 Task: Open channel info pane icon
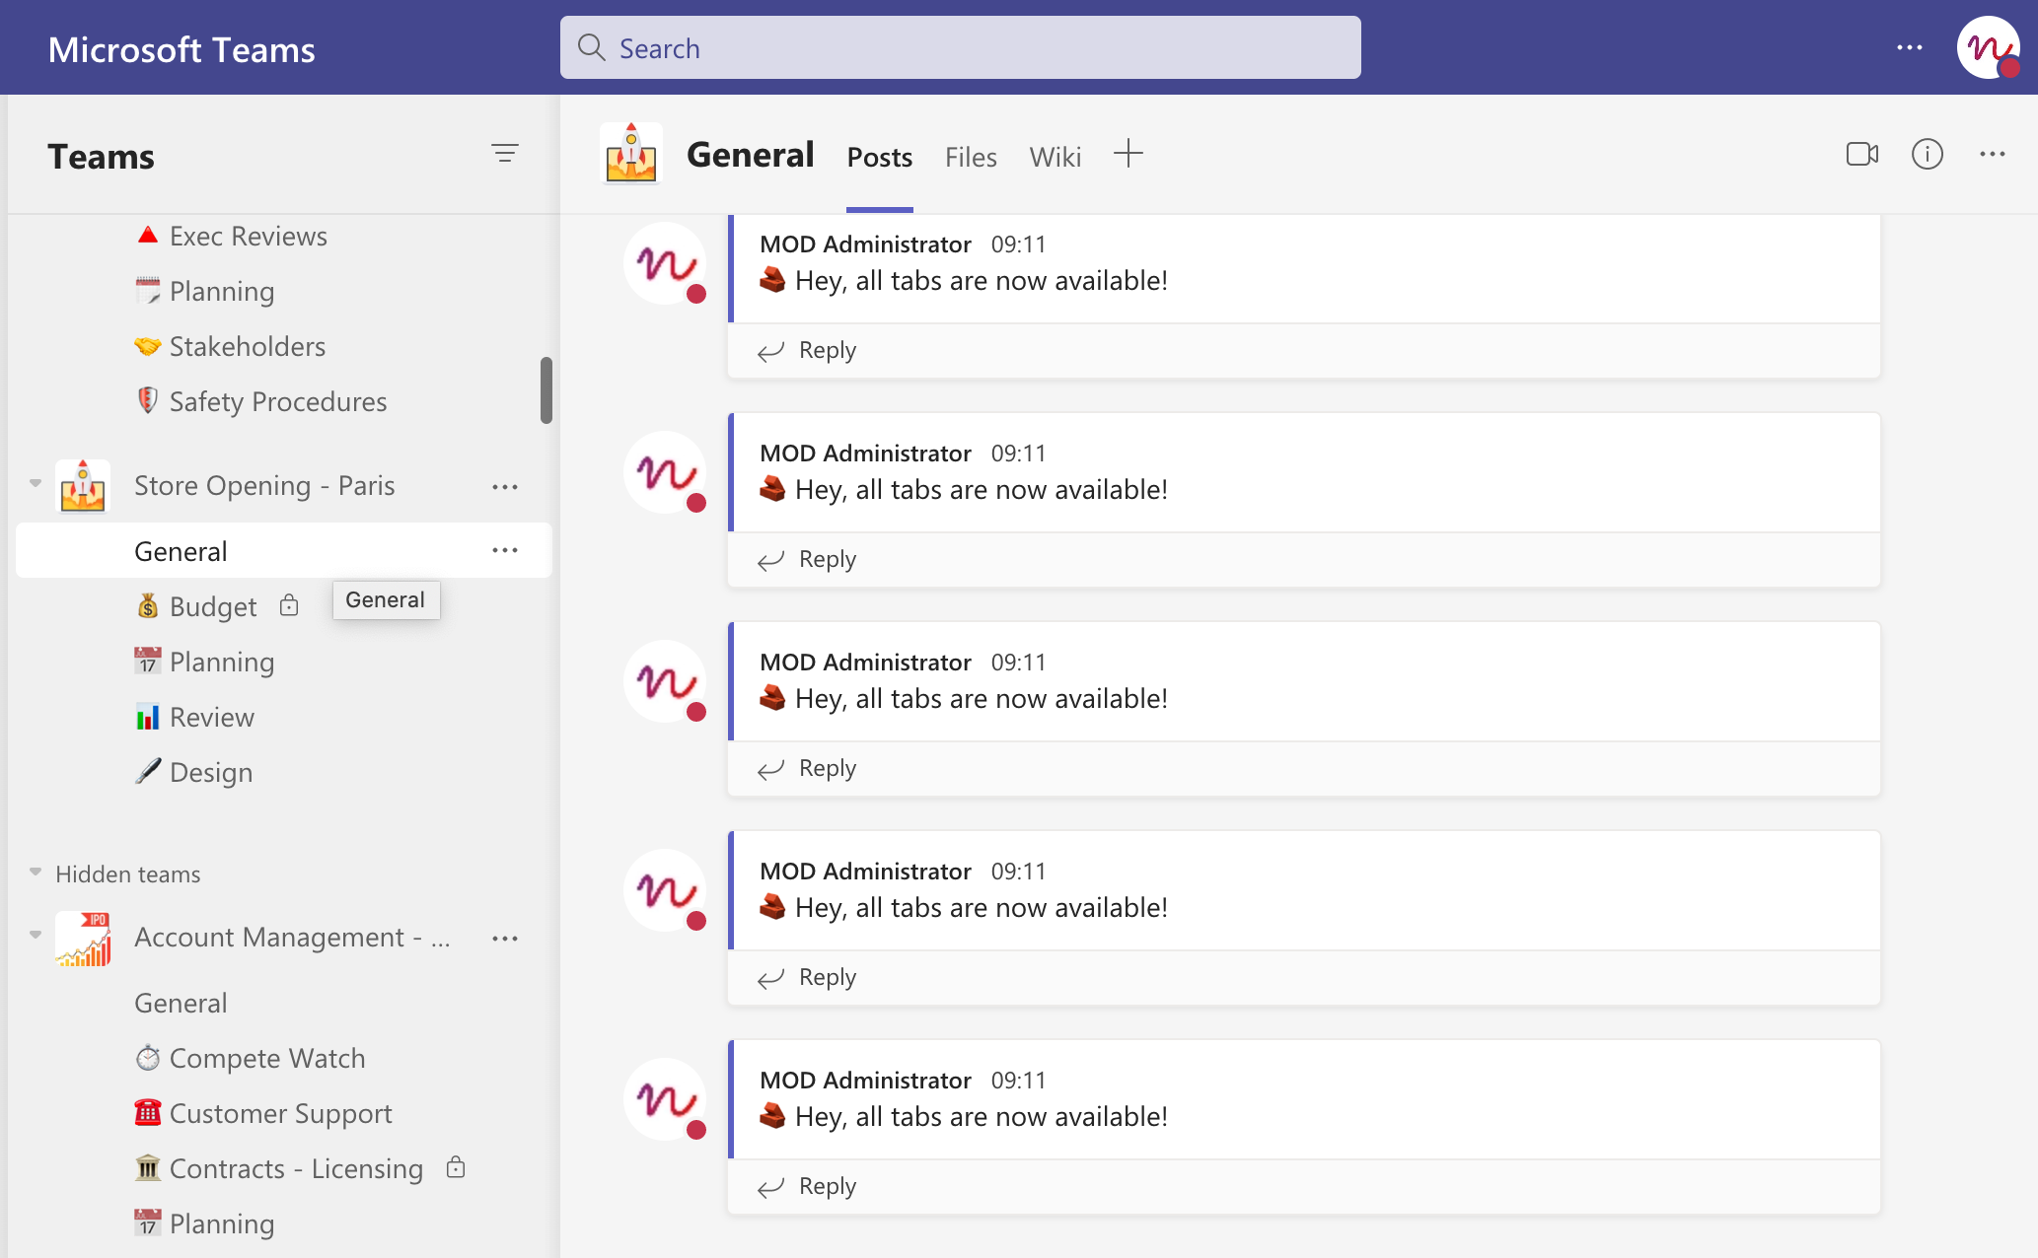pos(1927,155)
